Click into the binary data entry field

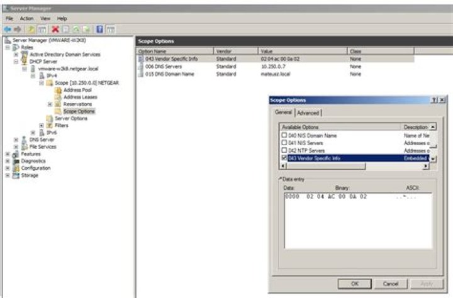358,221
